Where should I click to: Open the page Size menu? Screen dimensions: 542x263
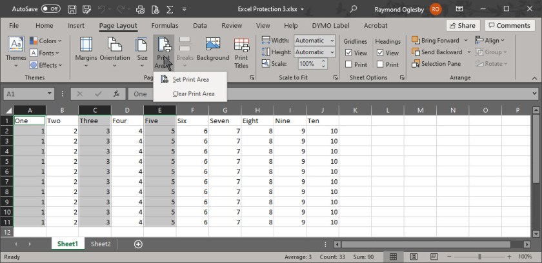tap(142, 52)
